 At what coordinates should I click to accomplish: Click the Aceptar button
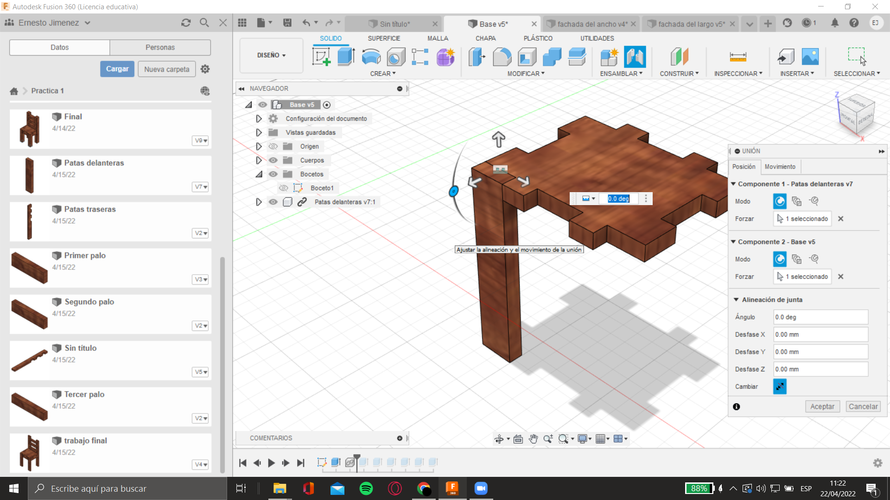coord(822,406)
